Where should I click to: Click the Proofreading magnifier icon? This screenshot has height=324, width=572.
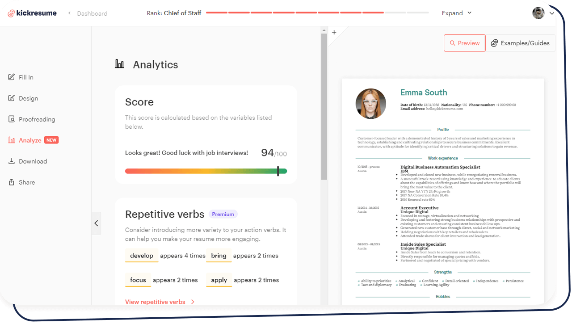pos(12,119)
